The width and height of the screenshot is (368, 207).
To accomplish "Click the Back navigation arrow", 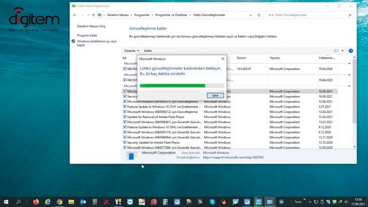I will [75, 15].
